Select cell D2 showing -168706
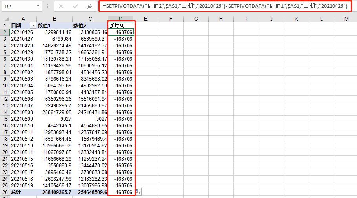The height and width of the screenshot is (198, 357). click(x=121, y=32)
